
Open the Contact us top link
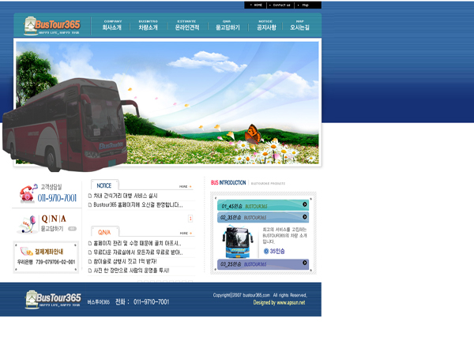coord(281,5)
